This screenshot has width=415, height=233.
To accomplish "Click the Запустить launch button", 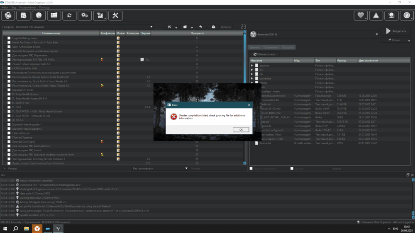I will click(395, 31).
